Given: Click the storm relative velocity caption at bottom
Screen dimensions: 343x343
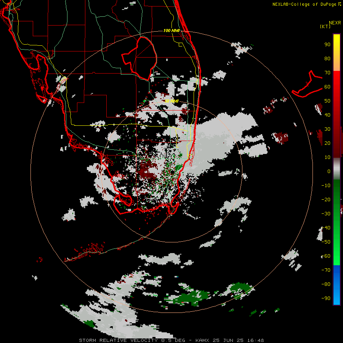Looking at the screenshot, I should pyautogui.click(x=171, y=340).
